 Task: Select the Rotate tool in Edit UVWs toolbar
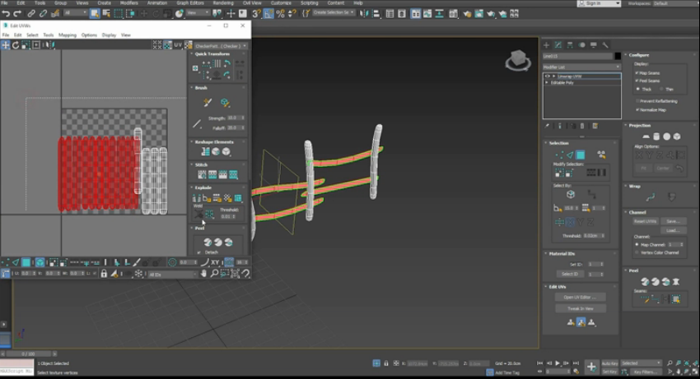(16, 45)
